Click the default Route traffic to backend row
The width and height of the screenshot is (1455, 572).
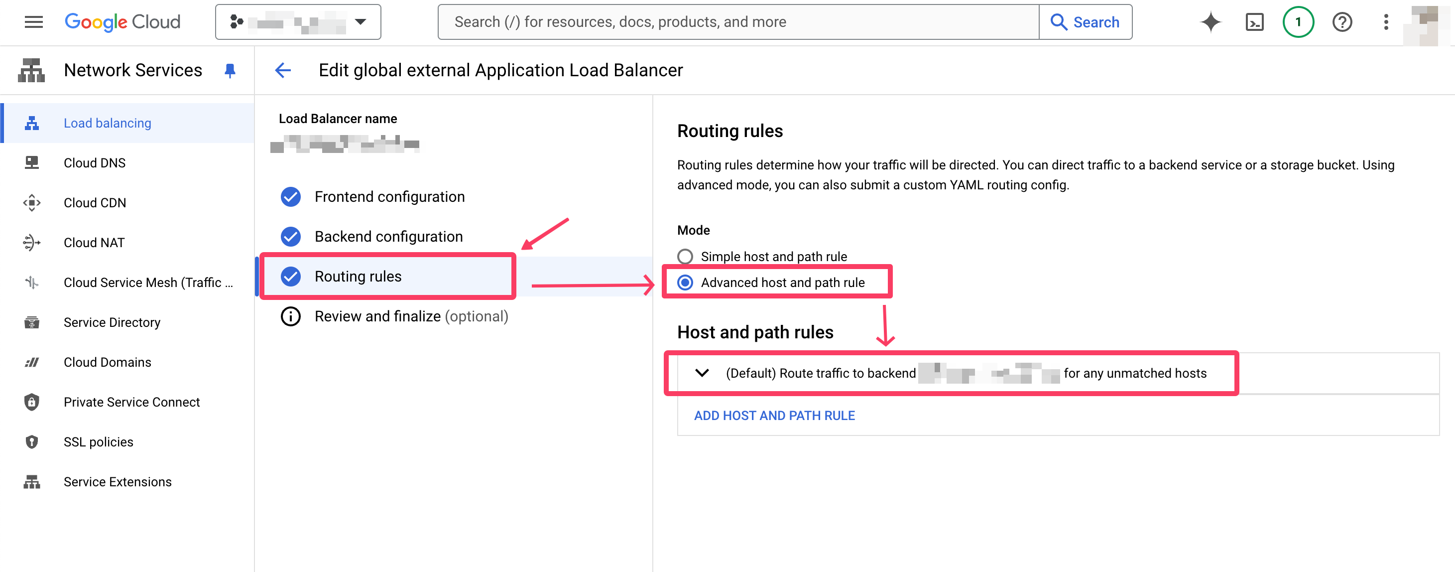click(x=1058, y=373)
